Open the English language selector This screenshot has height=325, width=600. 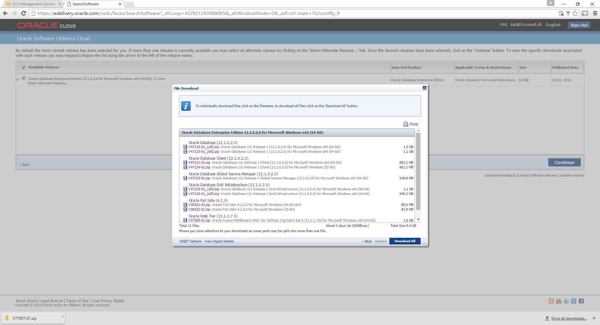pos(553,25)
